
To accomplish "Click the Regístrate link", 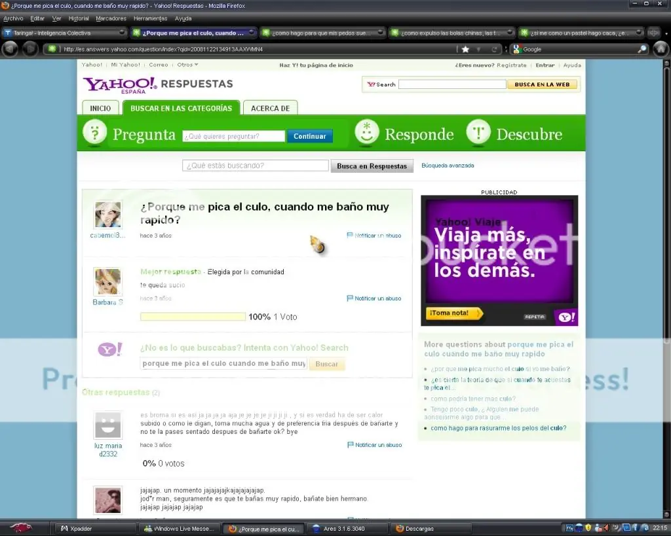I will click(511, 65).
